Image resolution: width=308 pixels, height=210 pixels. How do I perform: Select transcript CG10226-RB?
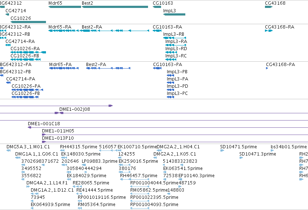(26, 60)
